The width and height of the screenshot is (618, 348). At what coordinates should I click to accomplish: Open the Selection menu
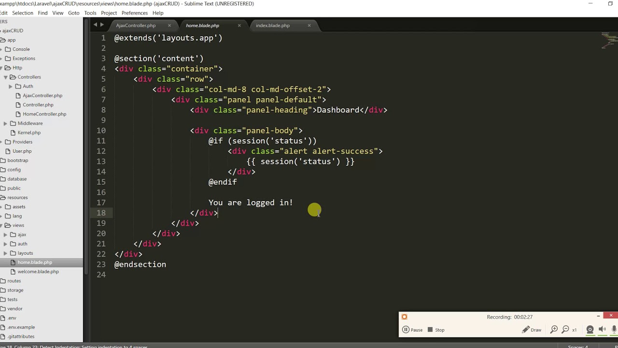click(x=23, y=13)
